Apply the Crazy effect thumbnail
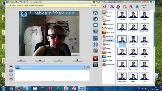 point(133,51)
